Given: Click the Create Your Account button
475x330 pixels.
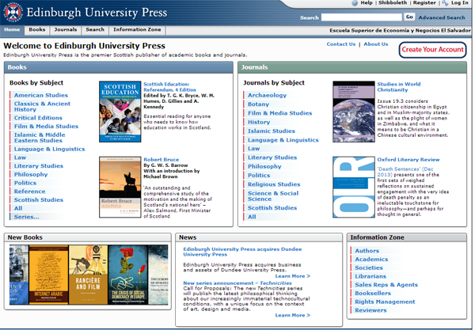Looking at the screenshot, I should click(x=432, y=50).
